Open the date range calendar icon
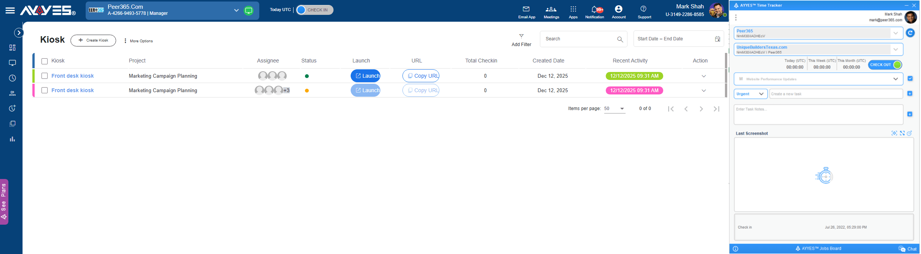Viewport: 921px width, 254px height. pyautogui.click(x=717, y=39)
